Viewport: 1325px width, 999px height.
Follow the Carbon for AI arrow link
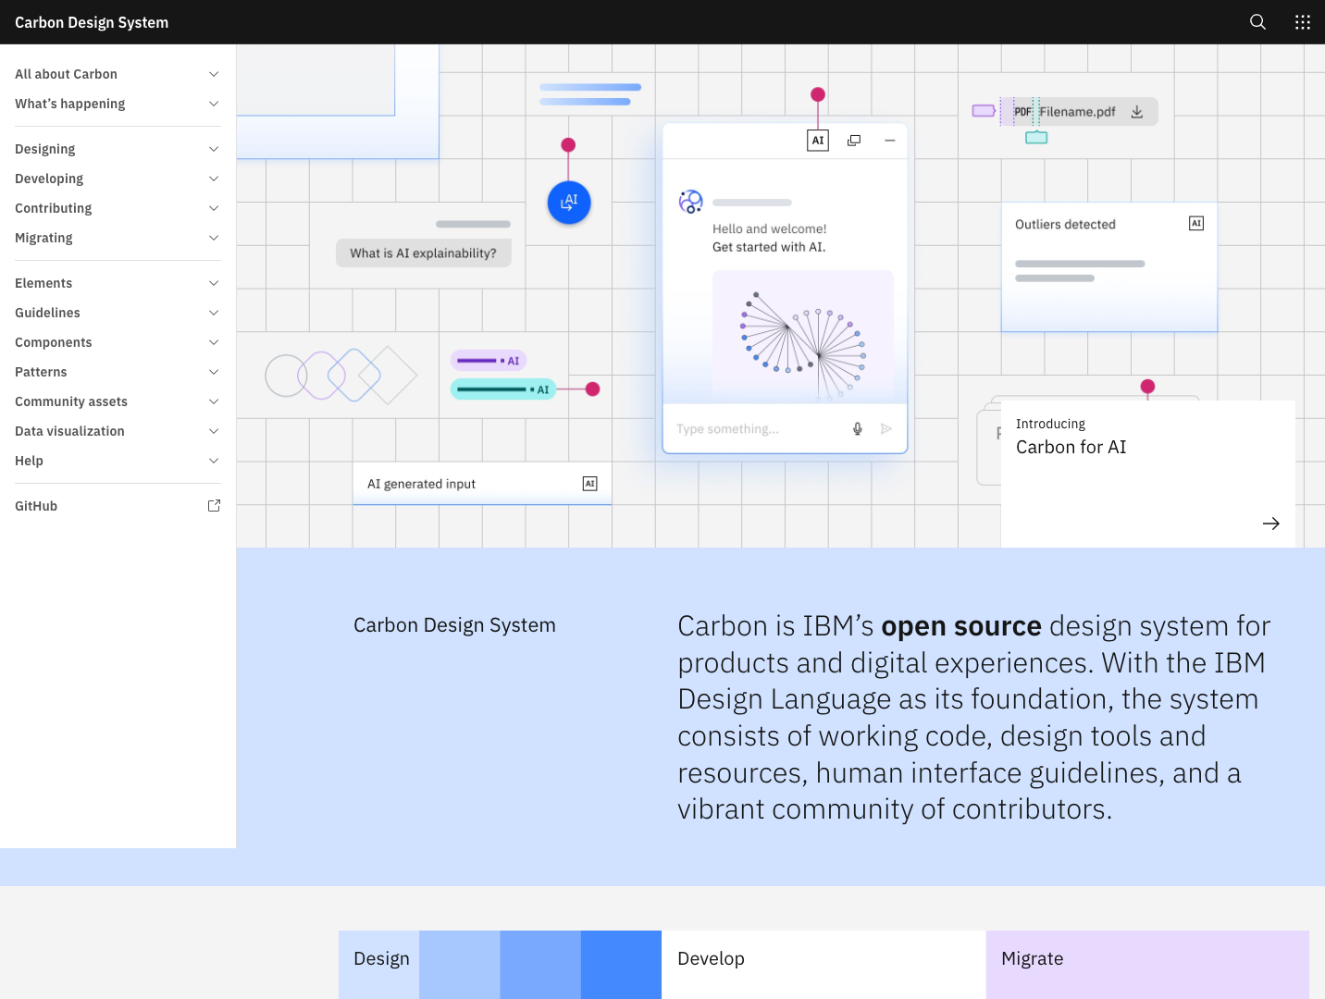pos(1271,523)
